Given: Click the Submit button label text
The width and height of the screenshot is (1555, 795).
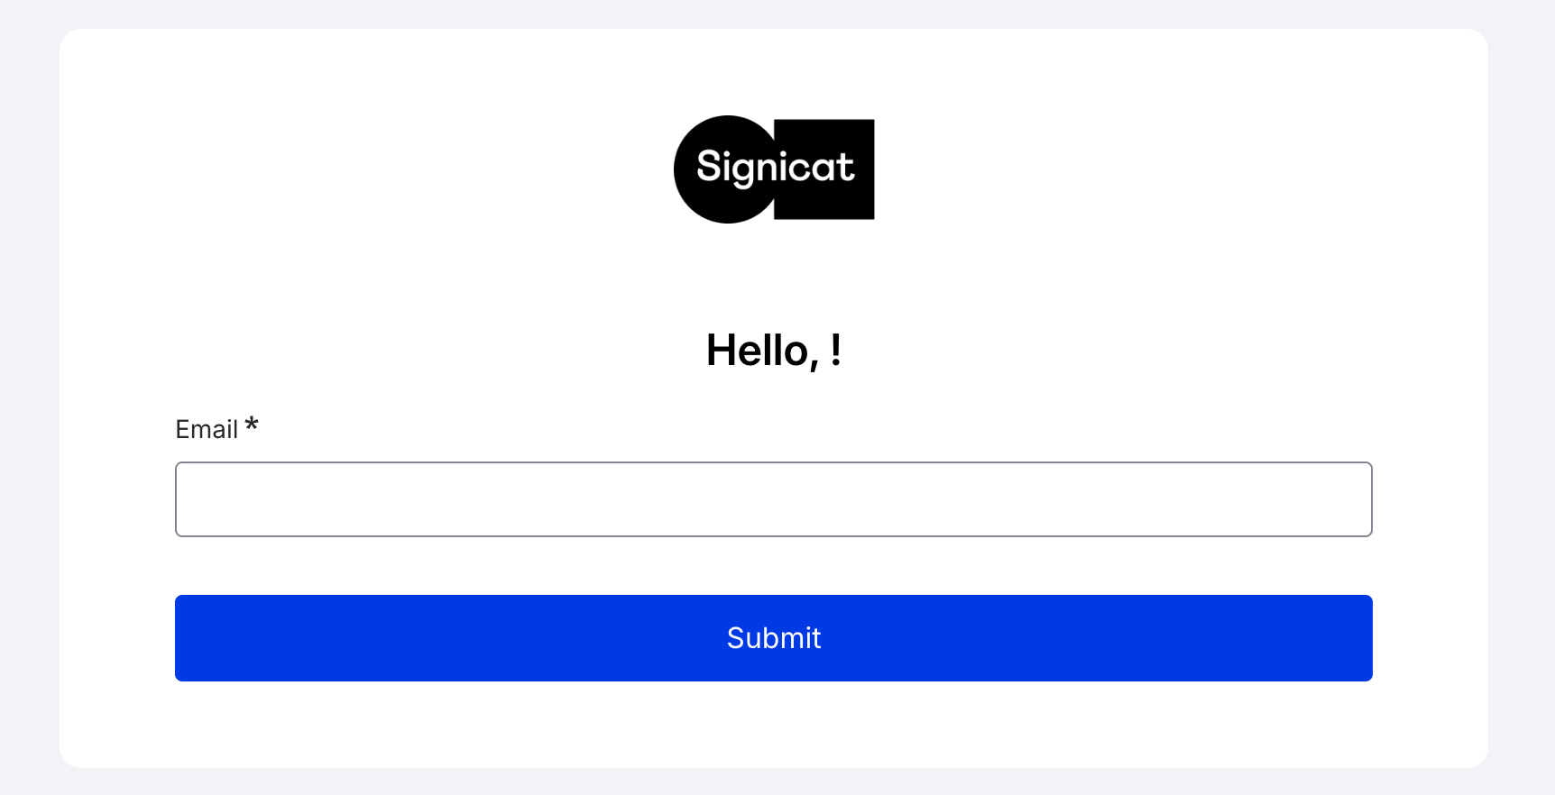Looking at the screenshot, I should click(773, 637).
